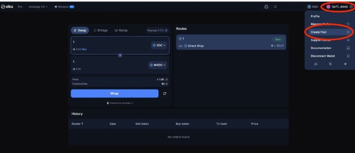Switch to the Bridge tab
Screen dimensions: 355x153
(x=100, y=30)
